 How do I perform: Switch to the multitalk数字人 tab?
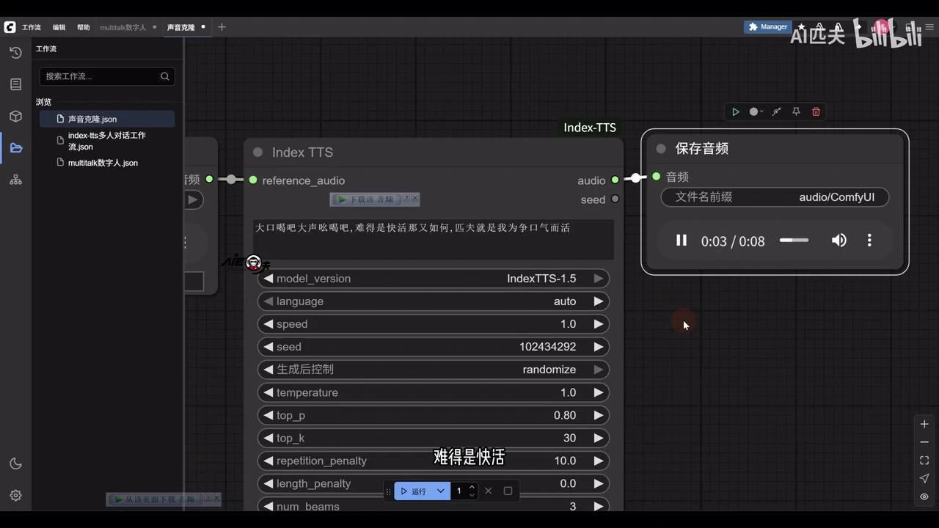[123, 27]
